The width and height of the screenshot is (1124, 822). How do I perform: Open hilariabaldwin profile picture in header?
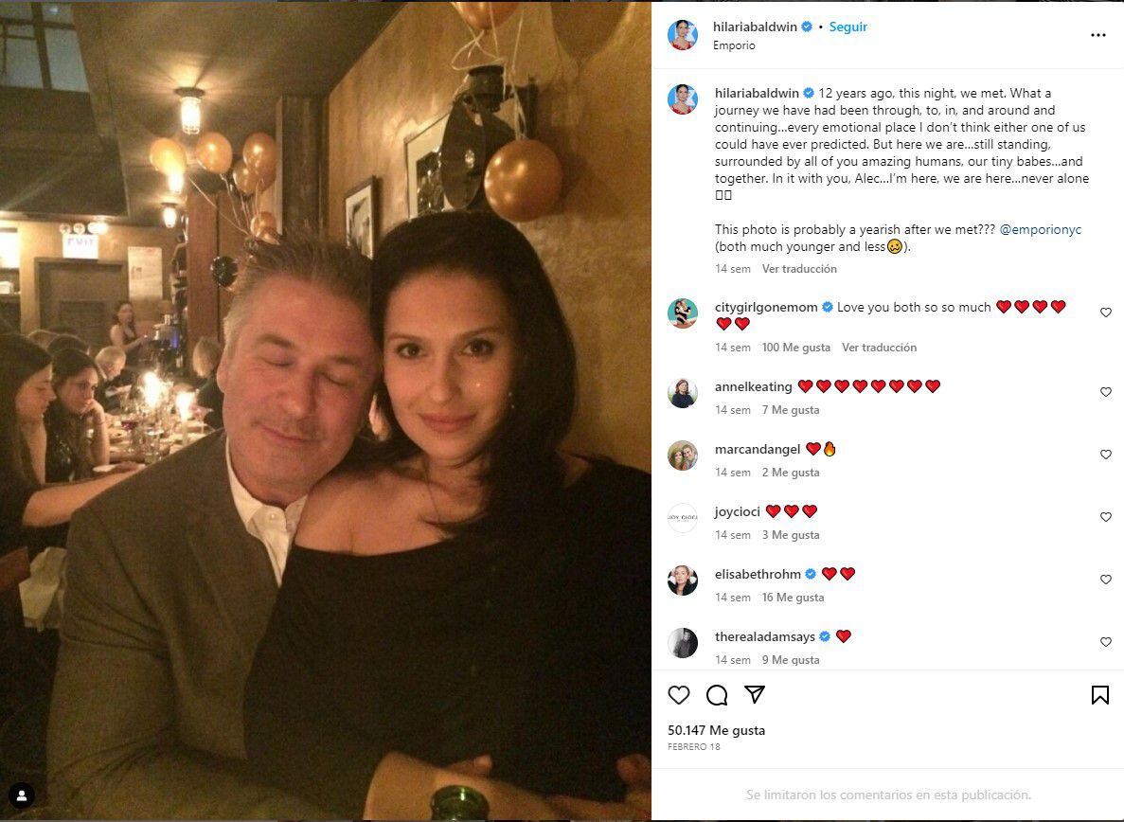click(x=683, y=35)
